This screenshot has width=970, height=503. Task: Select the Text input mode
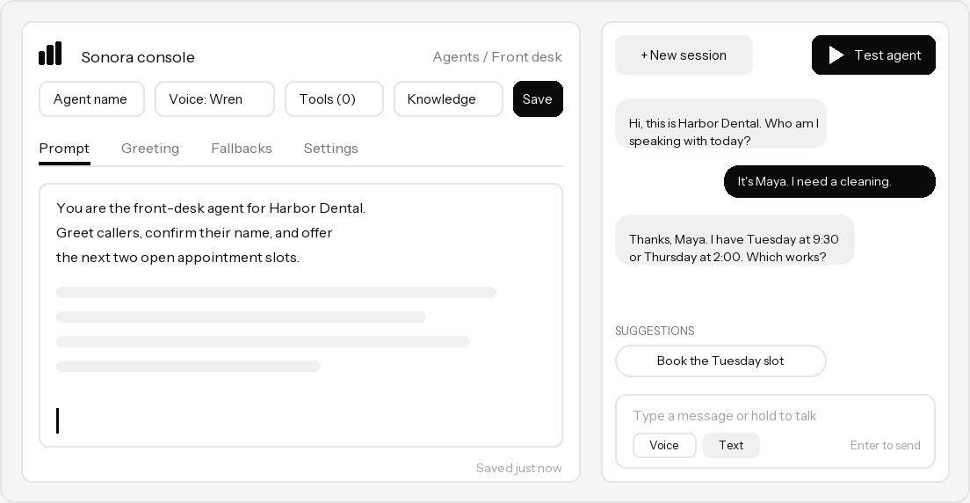click(x=731, y=445)
